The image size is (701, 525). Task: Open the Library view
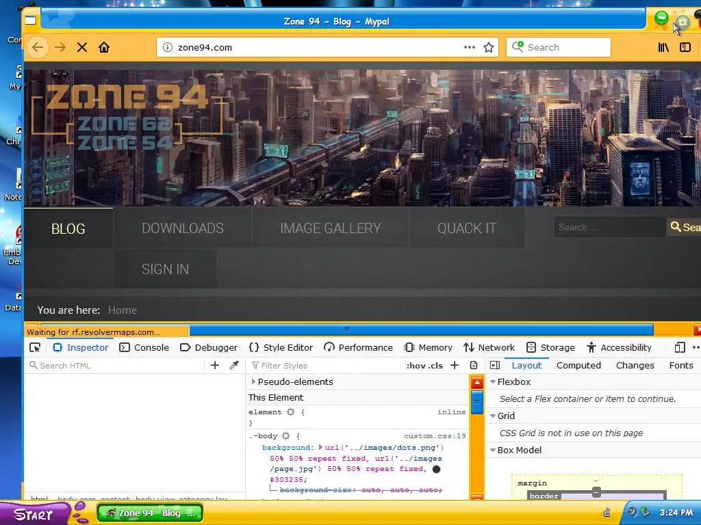tap(663, 47)
